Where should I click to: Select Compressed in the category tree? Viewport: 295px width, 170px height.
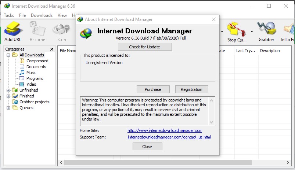37,61
